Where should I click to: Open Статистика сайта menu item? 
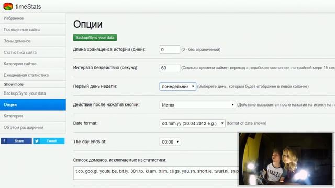click(33, 52)
